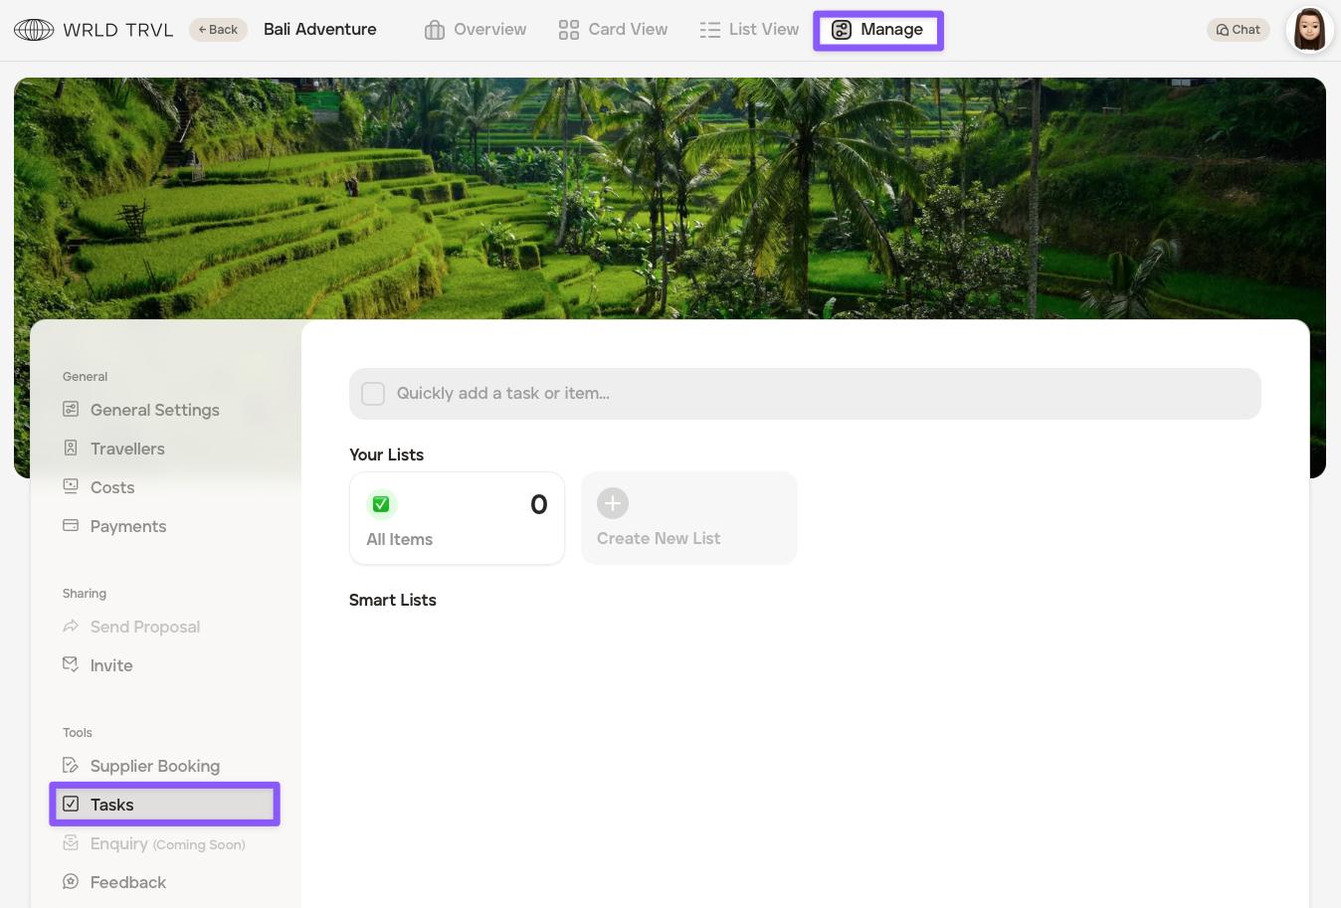Open the Chat button
The width and height of the screenshot is (1341, 908).
(1238, 30)
